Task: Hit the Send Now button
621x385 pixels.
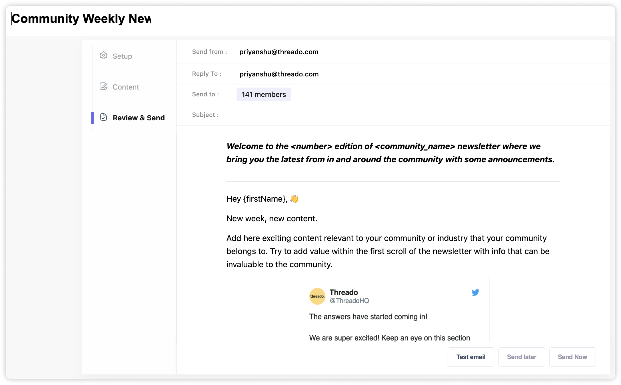Action: 572,357
